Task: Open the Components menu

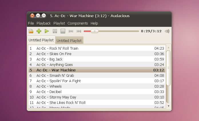Action: [78, 23]
